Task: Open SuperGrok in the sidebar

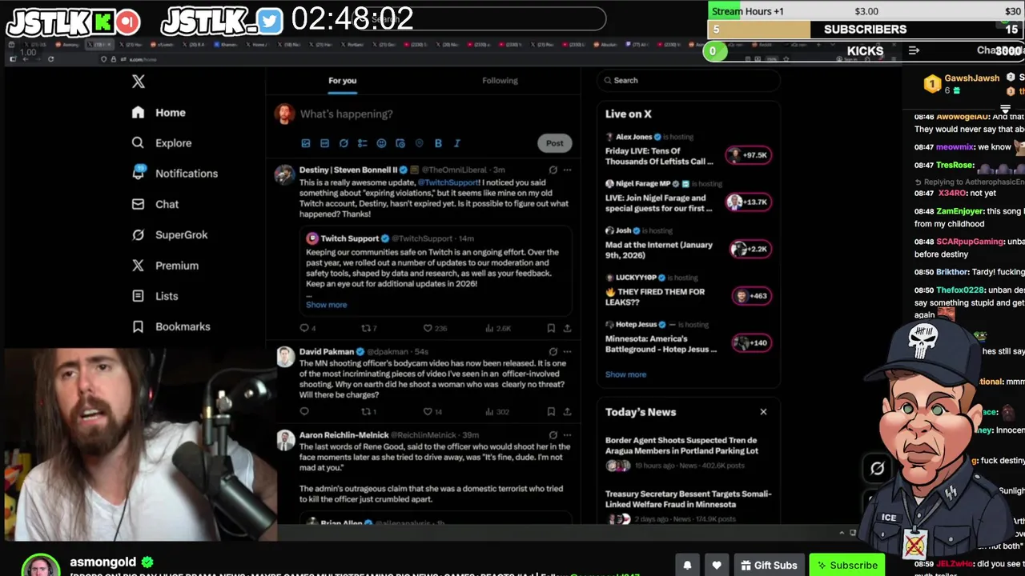Action: [170, 234]
